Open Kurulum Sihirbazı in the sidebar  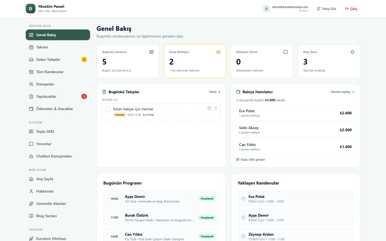click(x=58, y=238)
